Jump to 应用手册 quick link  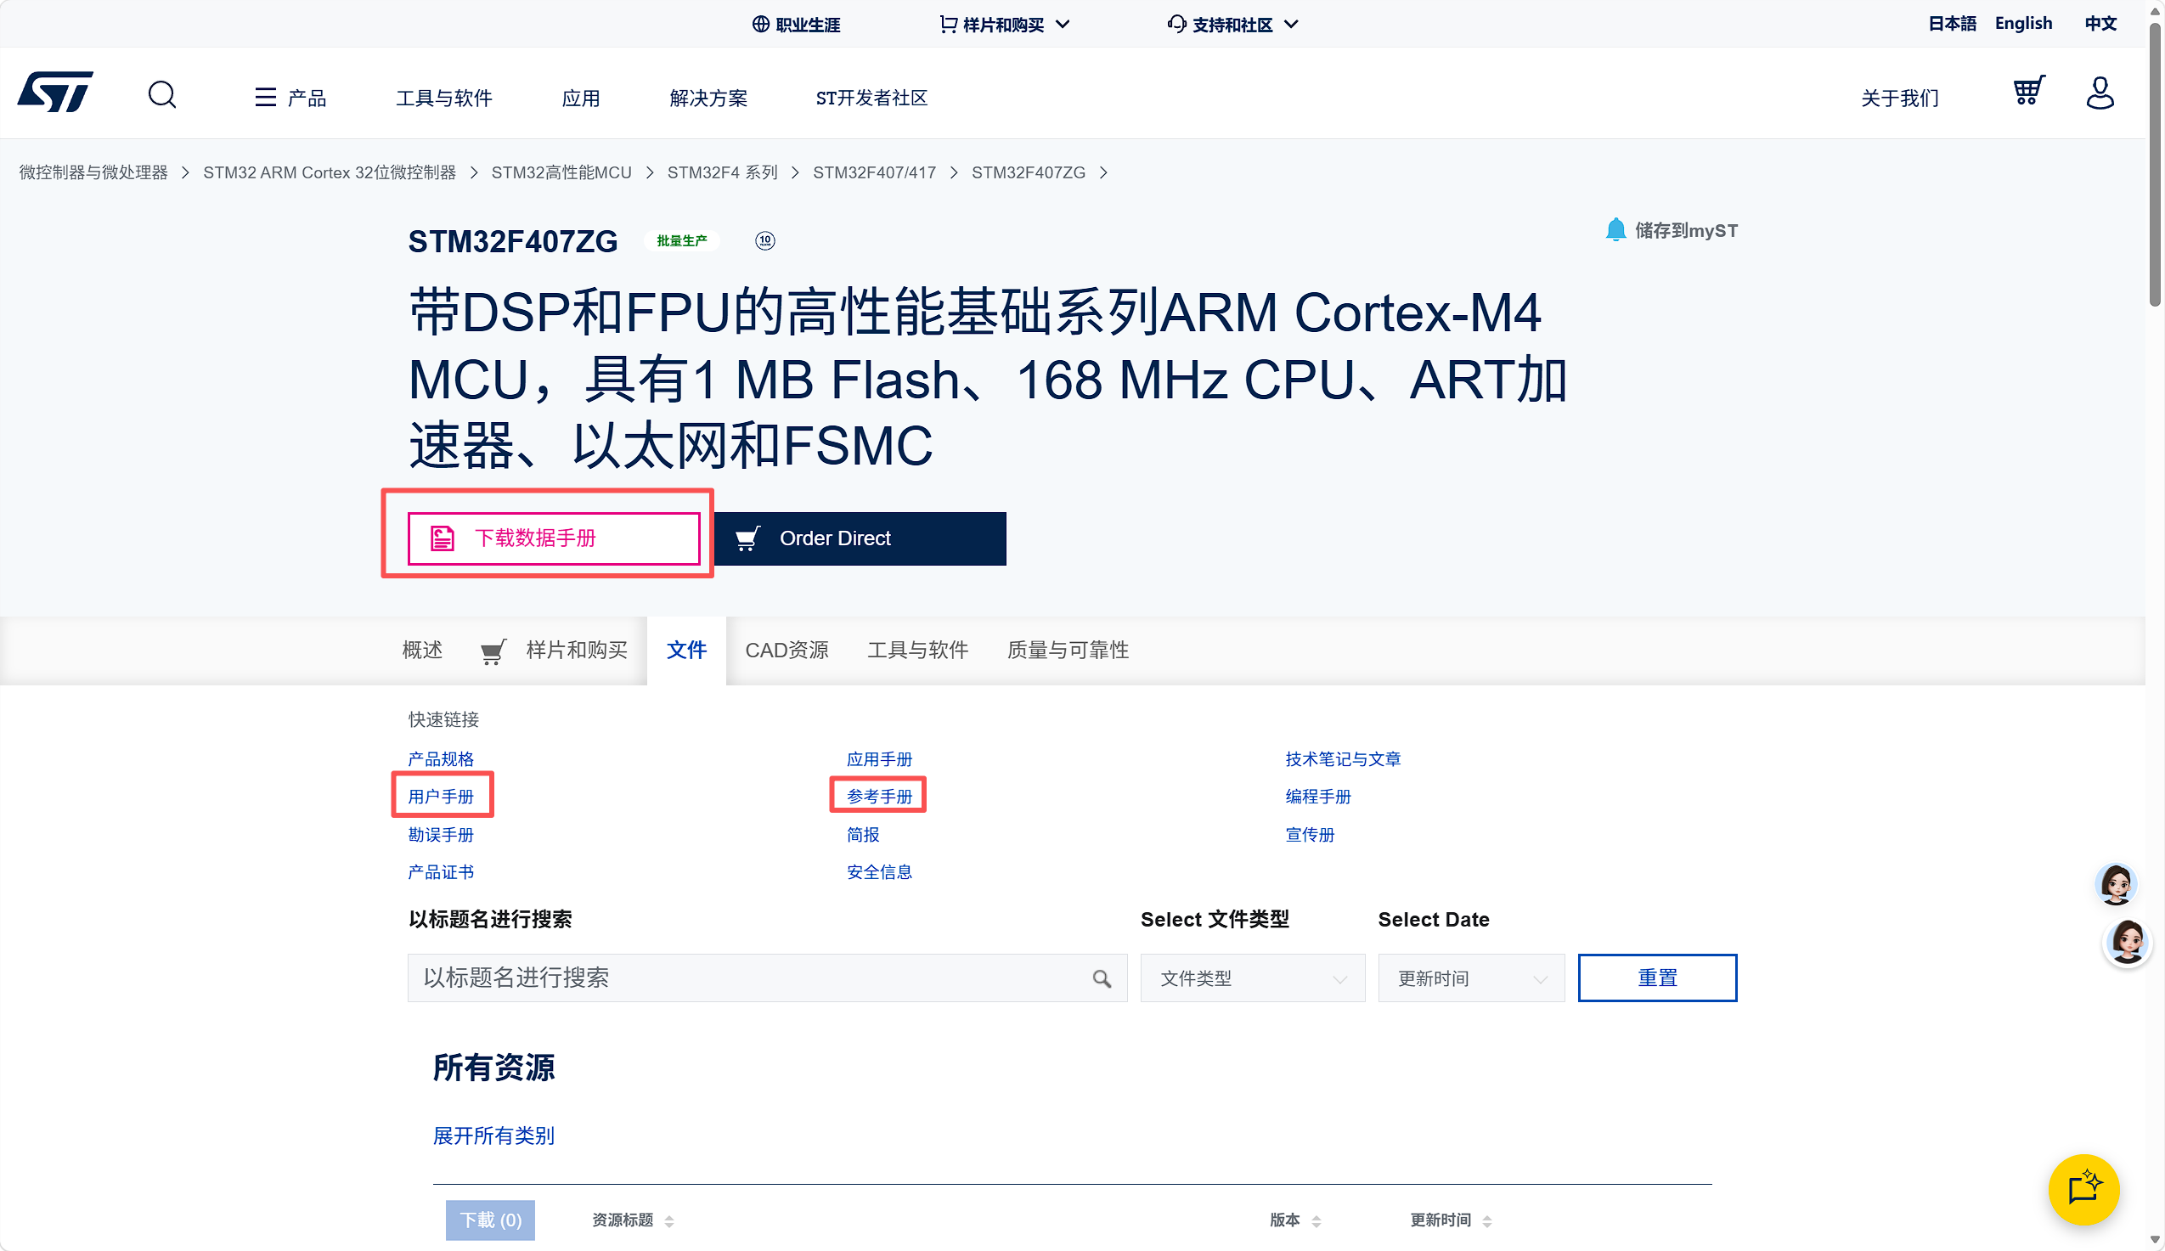pyautogui.click(x=880, y=759)
